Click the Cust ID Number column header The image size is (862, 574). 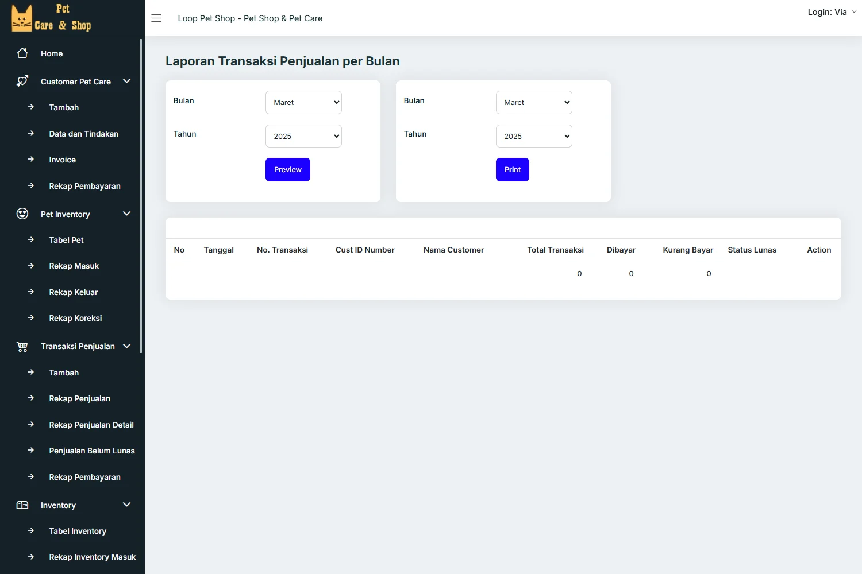[x=365, y=250]
